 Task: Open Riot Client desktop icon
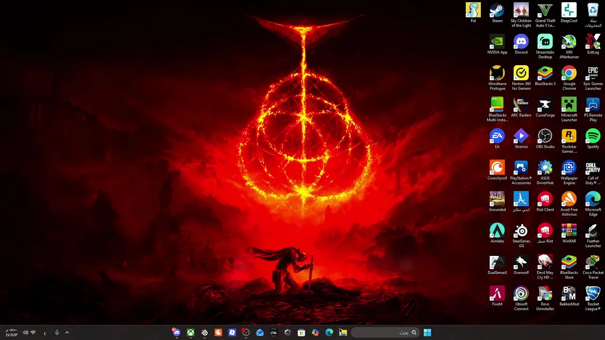click(545, 203)
